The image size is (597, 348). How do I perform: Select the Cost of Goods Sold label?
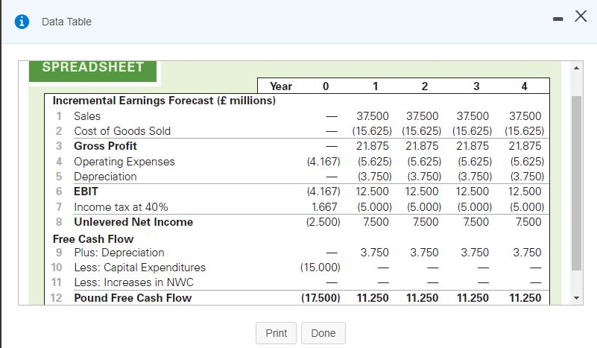click(122, 131)
